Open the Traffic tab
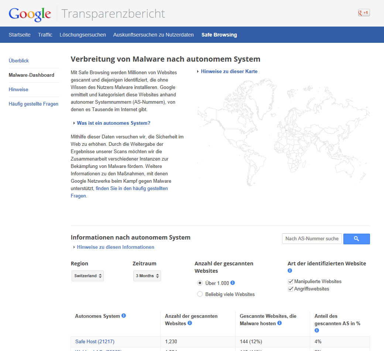 tap(45, 35)
